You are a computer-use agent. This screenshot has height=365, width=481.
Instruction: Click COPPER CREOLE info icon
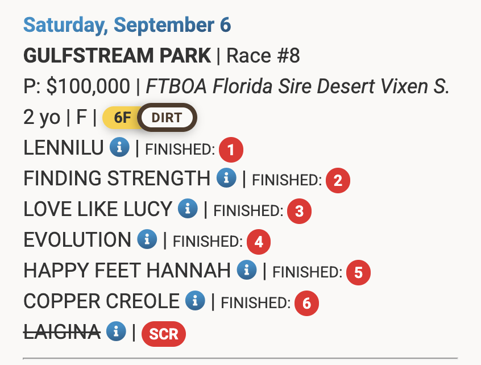[x=196, y=301]
